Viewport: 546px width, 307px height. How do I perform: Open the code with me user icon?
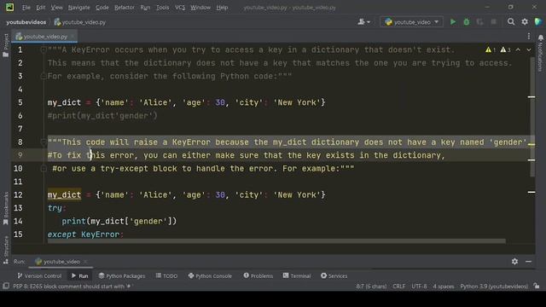[x=363, y=22]
